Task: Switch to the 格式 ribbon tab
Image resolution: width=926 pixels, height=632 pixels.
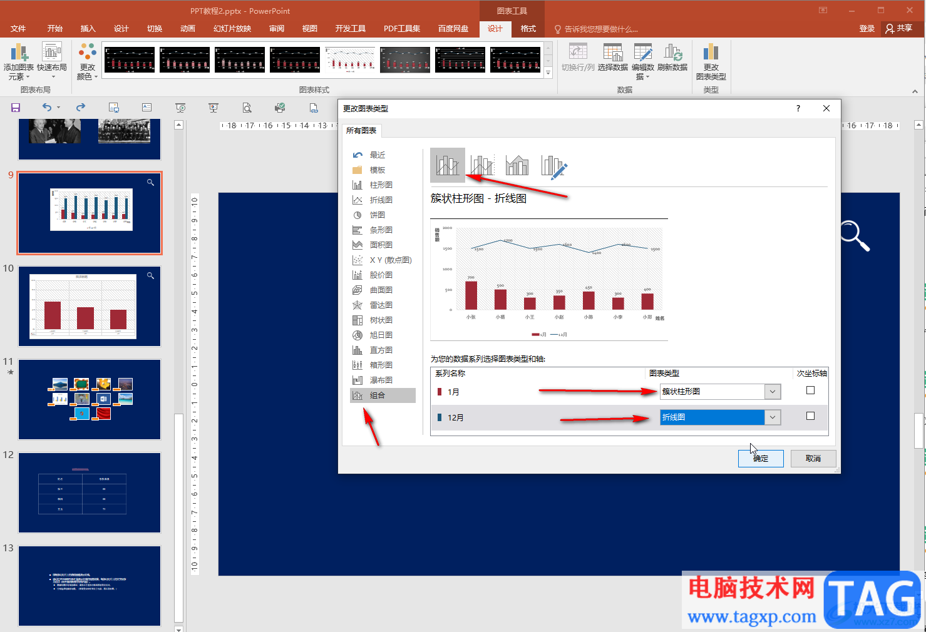Action: click(528, 29)
